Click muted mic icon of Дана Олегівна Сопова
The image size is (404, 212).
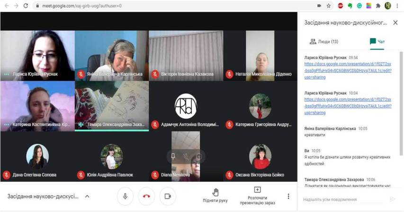pos(7,175)
